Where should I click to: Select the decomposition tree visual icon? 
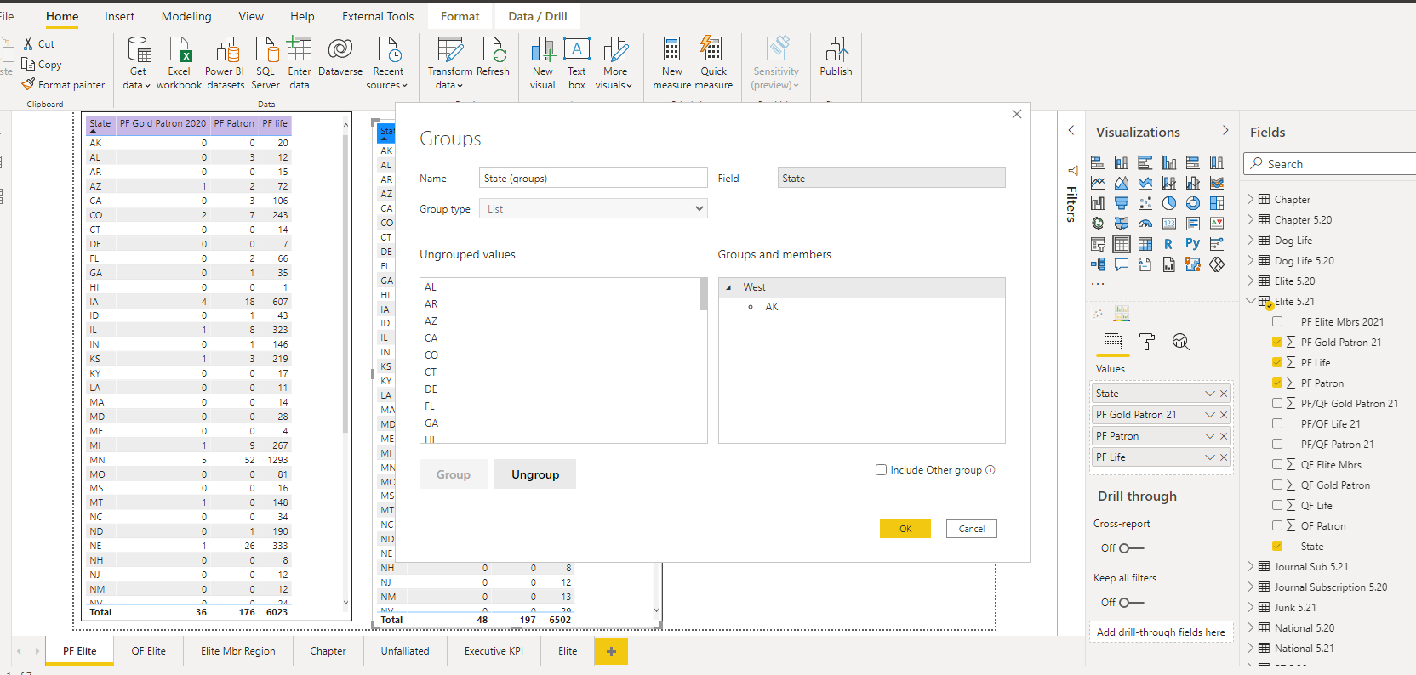(x=1098, y=264)
